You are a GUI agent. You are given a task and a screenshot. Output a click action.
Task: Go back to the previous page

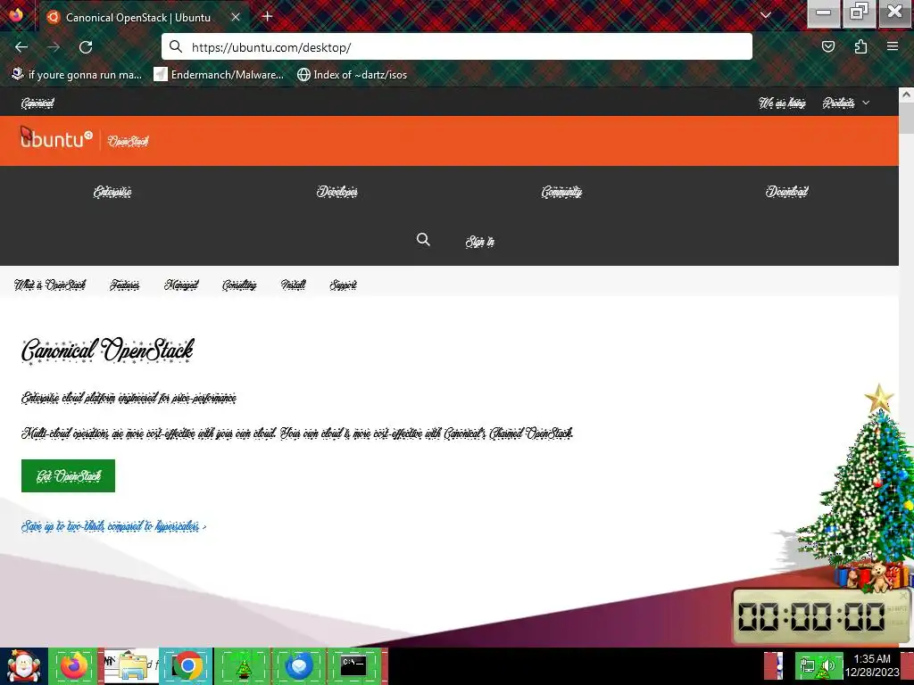pos(21,47)
